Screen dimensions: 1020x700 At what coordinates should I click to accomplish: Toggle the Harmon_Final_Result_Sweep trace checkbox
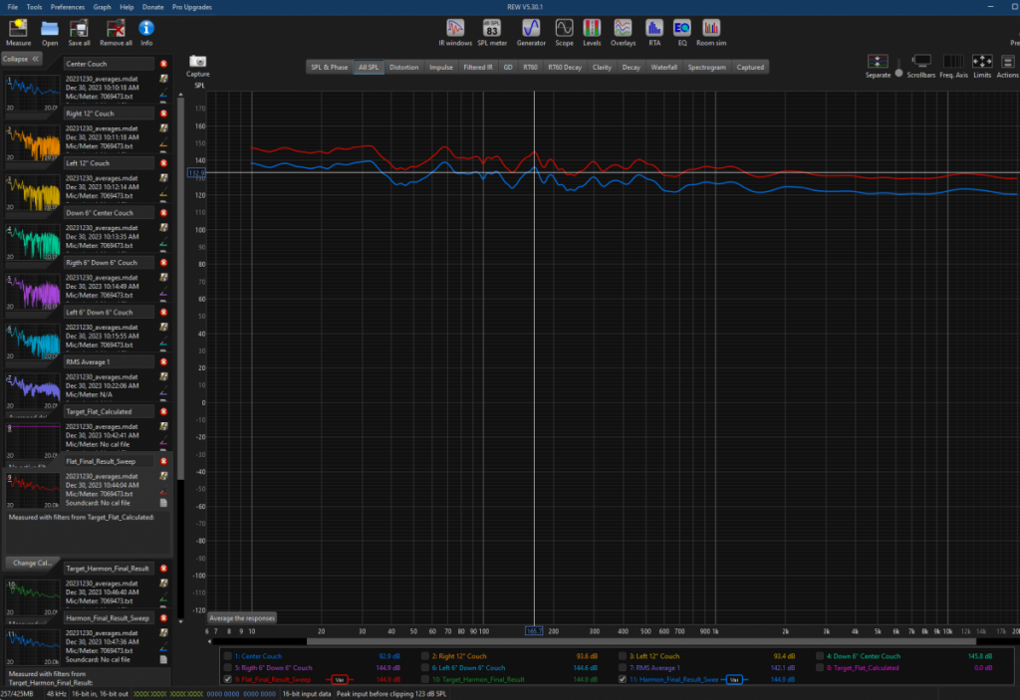click(624, 679)
